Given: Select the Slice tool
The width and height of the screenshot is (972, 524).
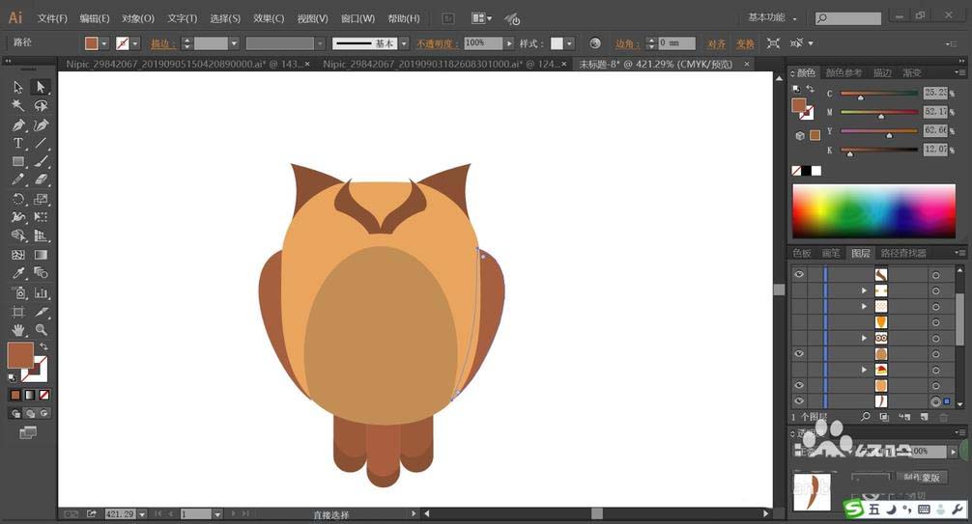Looking at the screenshot, I should pos(41,312).
